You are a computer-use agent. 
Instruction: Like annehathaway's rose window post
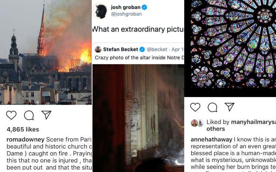(195, 107)
